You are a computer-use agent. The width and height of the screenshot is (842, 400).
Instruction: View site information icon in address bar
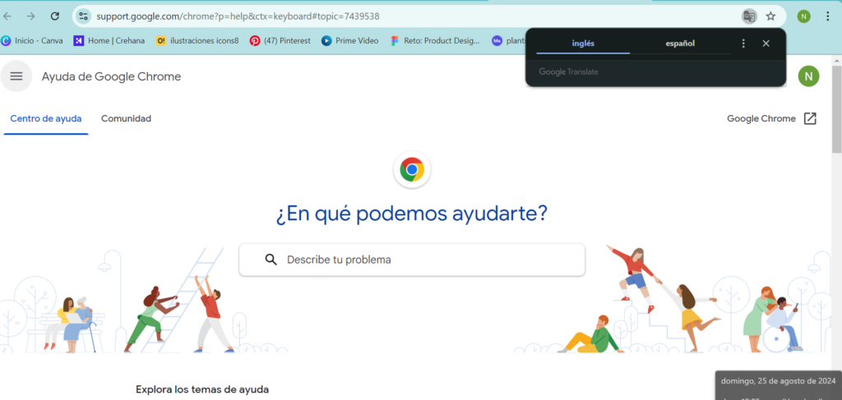coord(83,16)
